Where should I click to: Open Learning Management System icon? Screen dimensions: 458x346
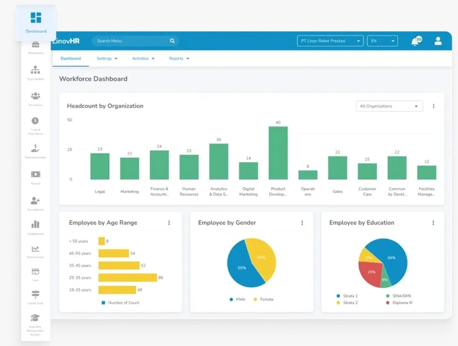[35, 318]
